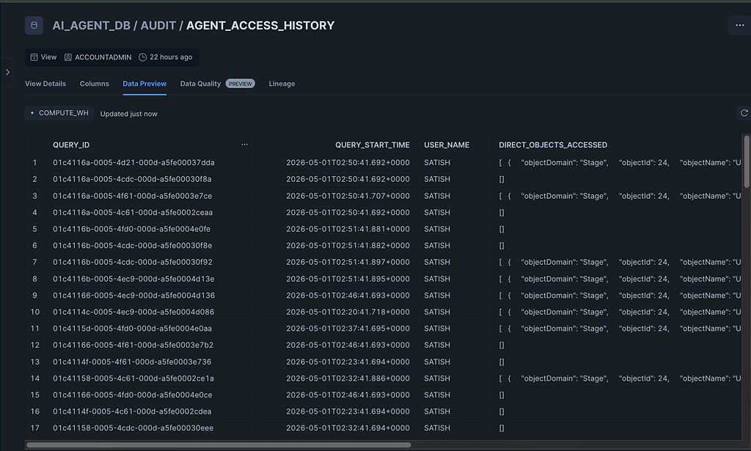Viewport: 751px width, 451px height.
Task: Open the Lineage tab
Action: tap(282, 84)
